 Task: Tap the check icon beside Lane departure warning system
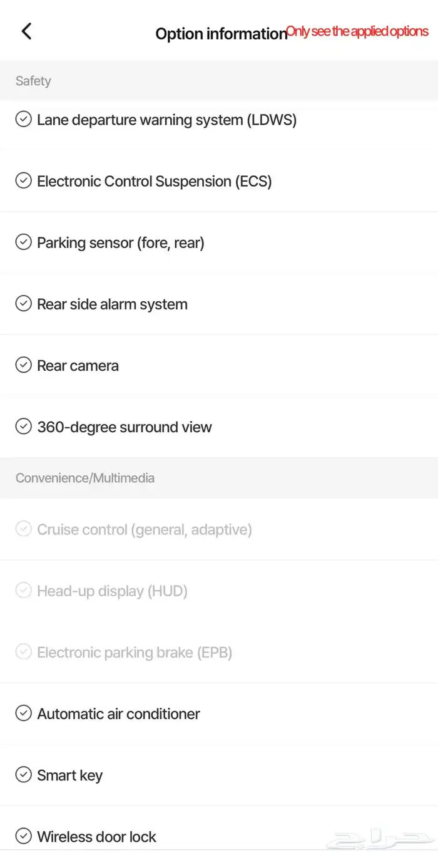point(23,119)
